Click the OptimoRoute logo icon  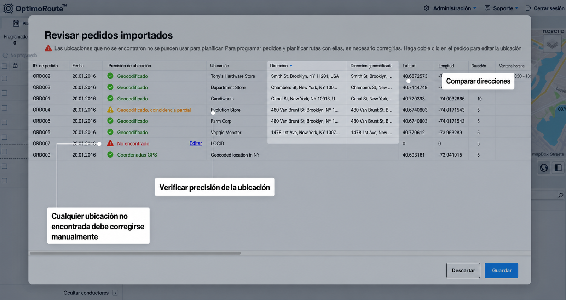coord(8,8)
